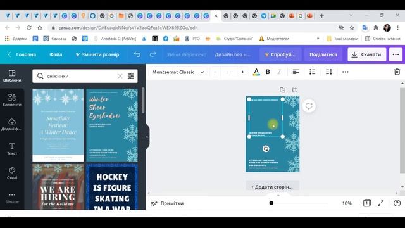Open the page grid view icon
Viewport: 405px width, 228px height.
tap(367, 203)
